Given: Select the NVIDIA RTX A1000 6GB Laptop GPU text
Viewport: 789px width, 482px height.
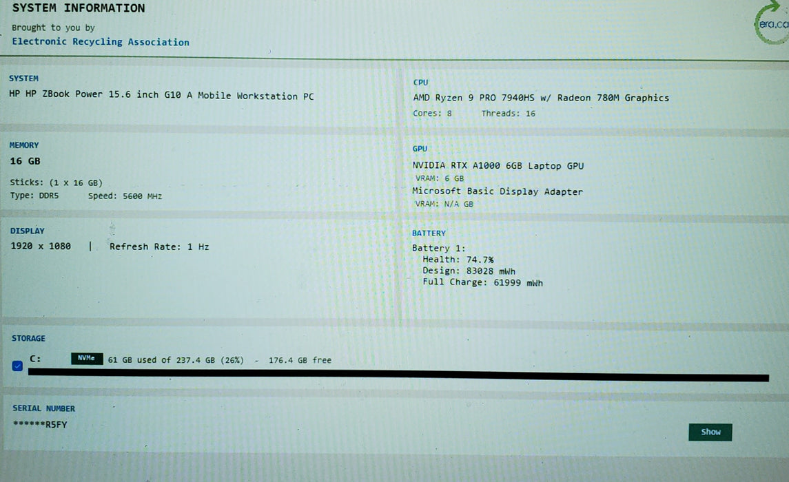Looking at the screenshot, I should [498, 165].
